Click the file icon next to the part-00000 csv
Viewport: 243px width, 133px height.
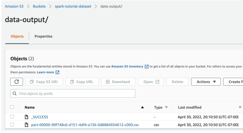(x=26, y=124)
